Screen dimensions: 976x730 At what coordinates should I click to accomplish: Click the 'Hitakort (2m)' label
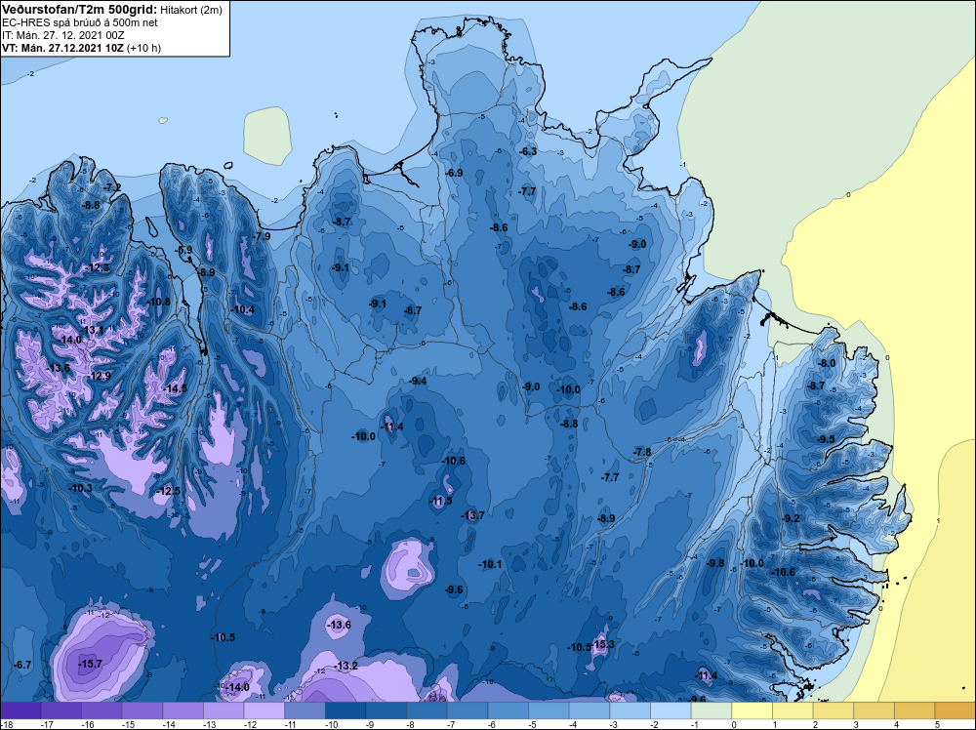tap(190, 10)
